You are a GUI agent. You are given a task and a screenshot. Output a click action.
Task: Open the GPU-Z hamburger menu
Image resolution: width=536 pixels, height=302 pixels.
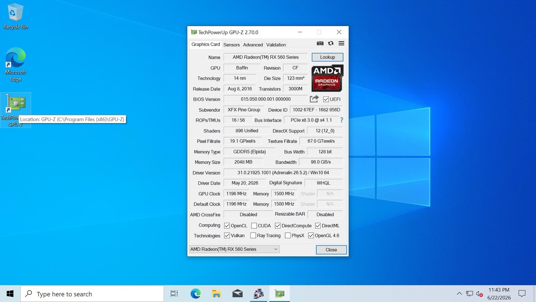coord(341,43)
